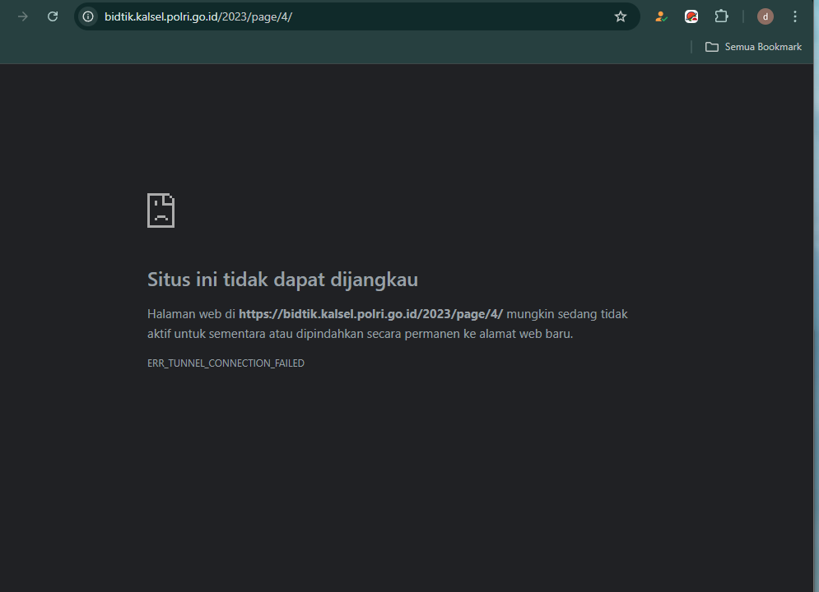Open the Extensions puzzle piece menu
This screenshot has height=592, width=819.
click(721, 16)
